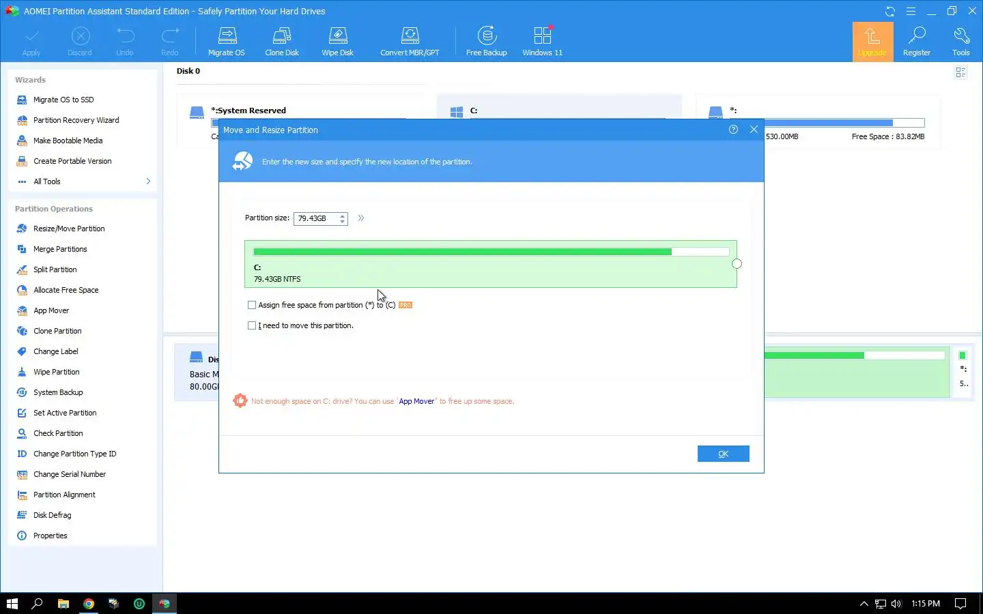The image size is (983, 614).
Task: Open the Tools menu icon
Action: (961, 42)
